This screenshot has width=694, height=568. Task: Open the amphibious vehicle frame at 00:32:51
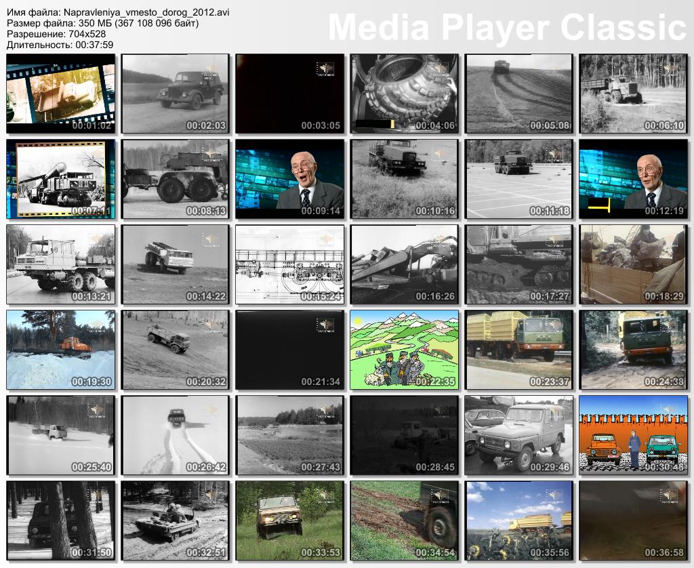[176, 521]
